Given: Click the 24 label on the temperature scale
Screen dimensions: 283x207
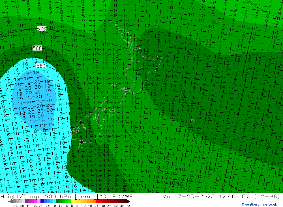Looking at the screenshot, I should coord(97,206).
